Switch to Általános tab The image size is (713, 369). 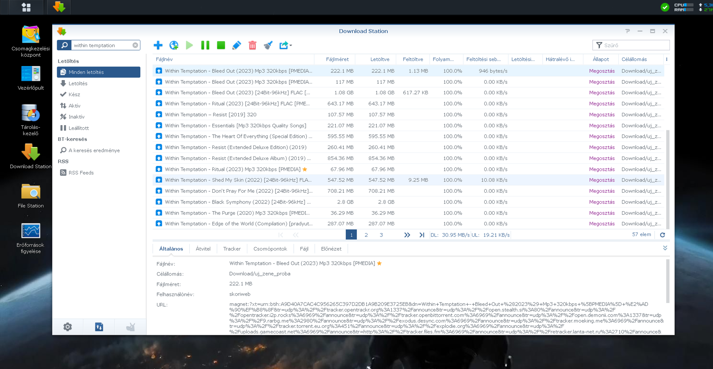pos(171,249)
